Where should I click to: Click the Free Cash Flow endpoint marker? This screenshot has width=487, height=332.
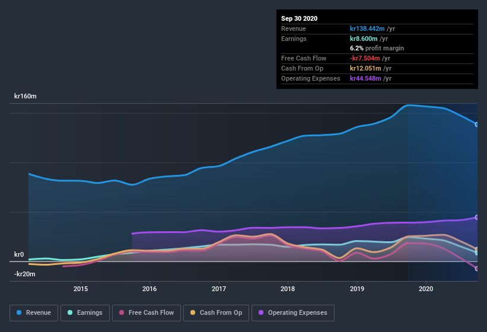[x=477, y=269]
